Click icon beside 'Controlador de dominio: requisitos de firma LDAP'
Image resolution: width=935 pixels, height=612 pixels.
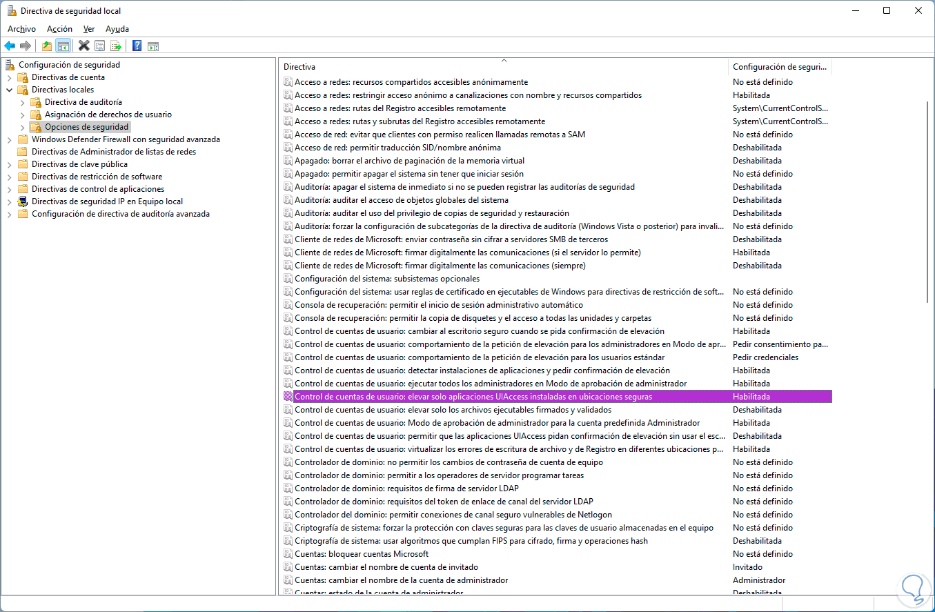pos(288,488)
